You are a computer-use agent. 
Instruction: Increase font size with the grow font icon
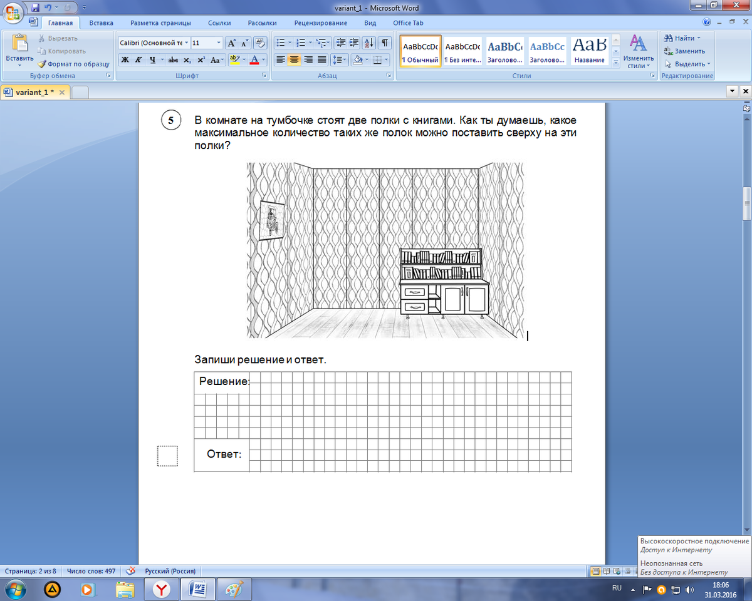(231, 43)
